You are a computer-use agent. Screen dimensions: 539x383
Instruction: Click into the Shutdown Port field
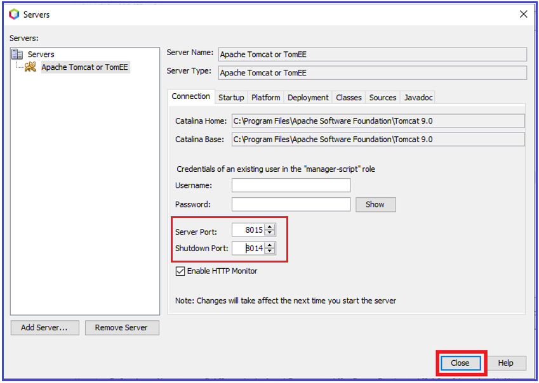248,248
